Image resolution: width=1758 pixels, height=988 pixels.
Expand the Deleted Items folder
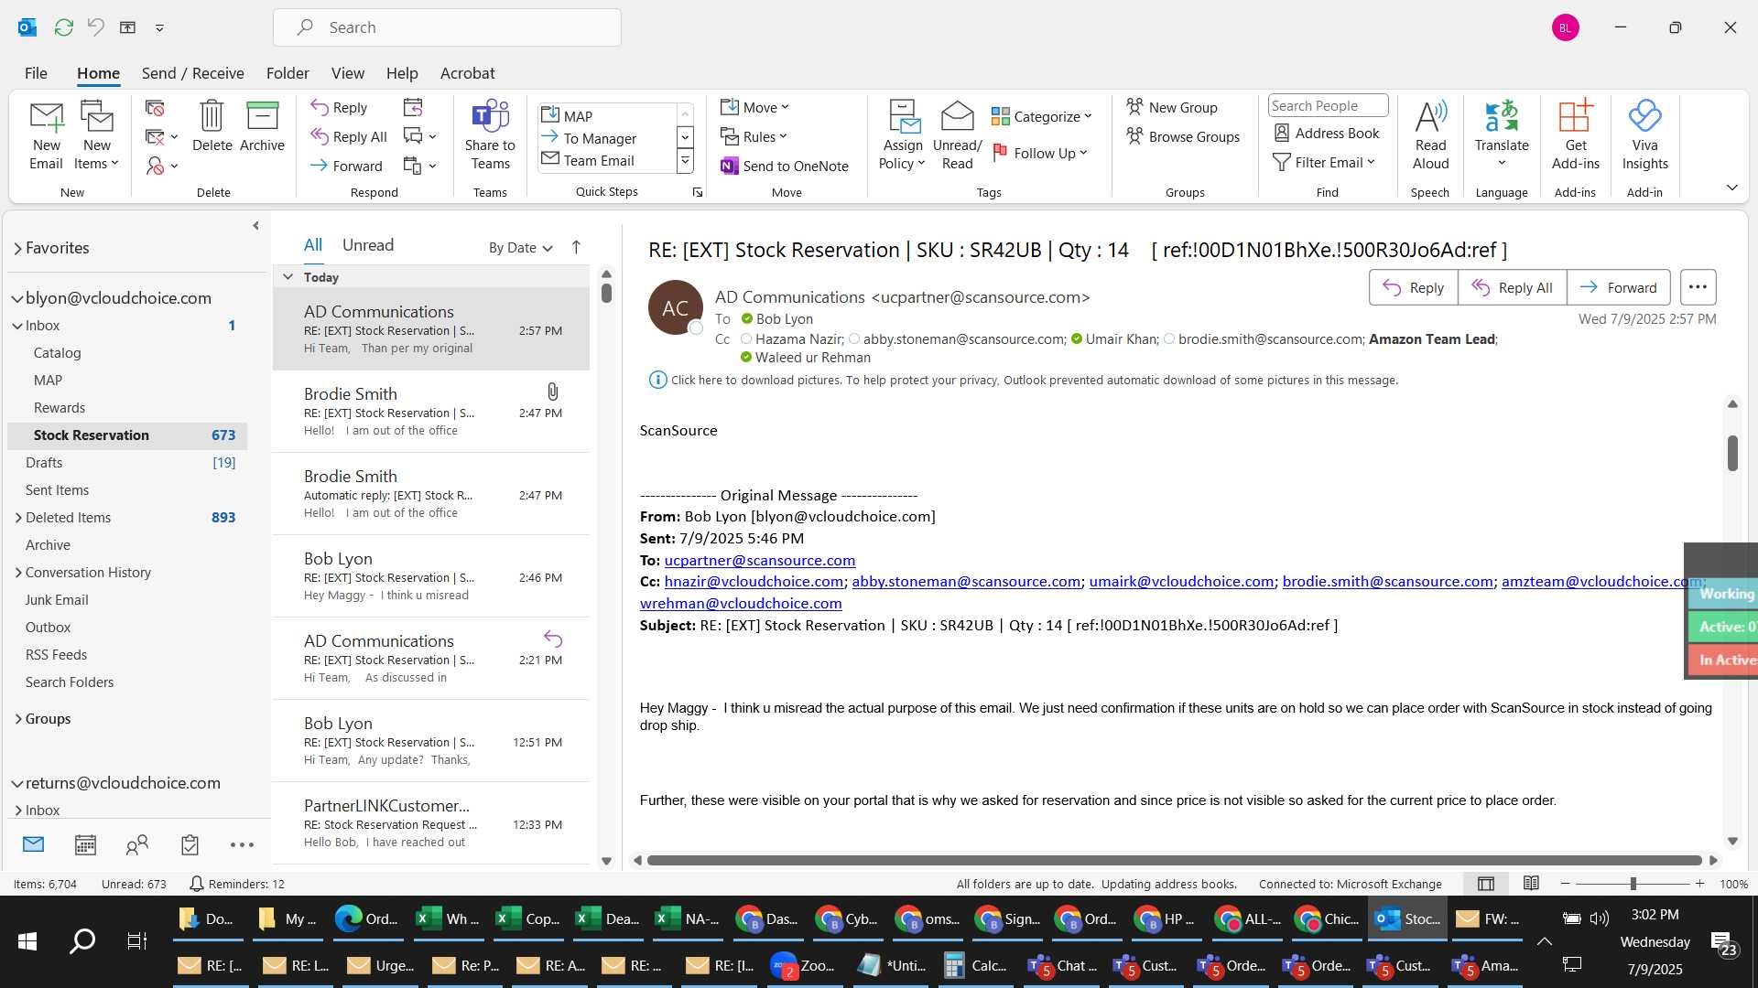18,518
